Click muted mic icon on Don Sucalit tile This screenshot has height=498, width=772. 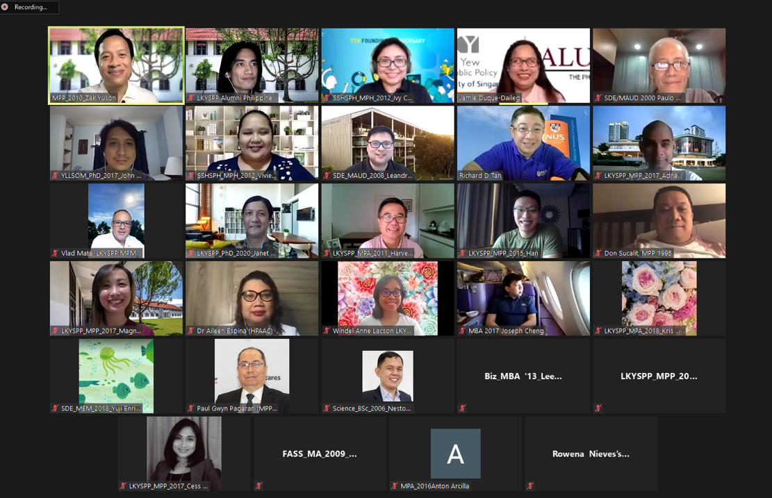coord(598,254)
